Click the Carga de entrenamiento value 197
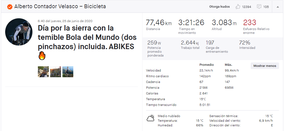 pyautogui.click(x=210, y=43)
